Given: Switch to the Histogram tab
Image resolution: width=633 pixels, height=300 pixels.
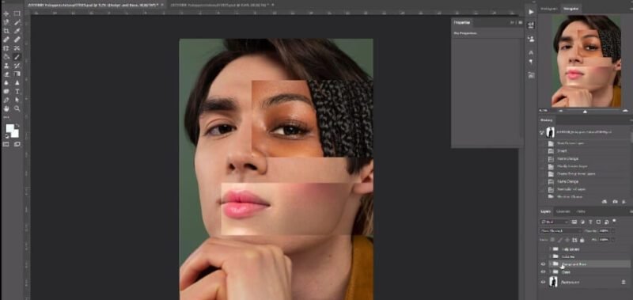Looking at the screenshot, I should [x=549, y=9].
